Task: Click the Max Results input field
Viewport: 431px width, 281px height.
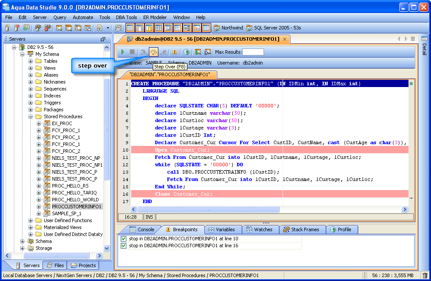Action: [x=253, y=52]
